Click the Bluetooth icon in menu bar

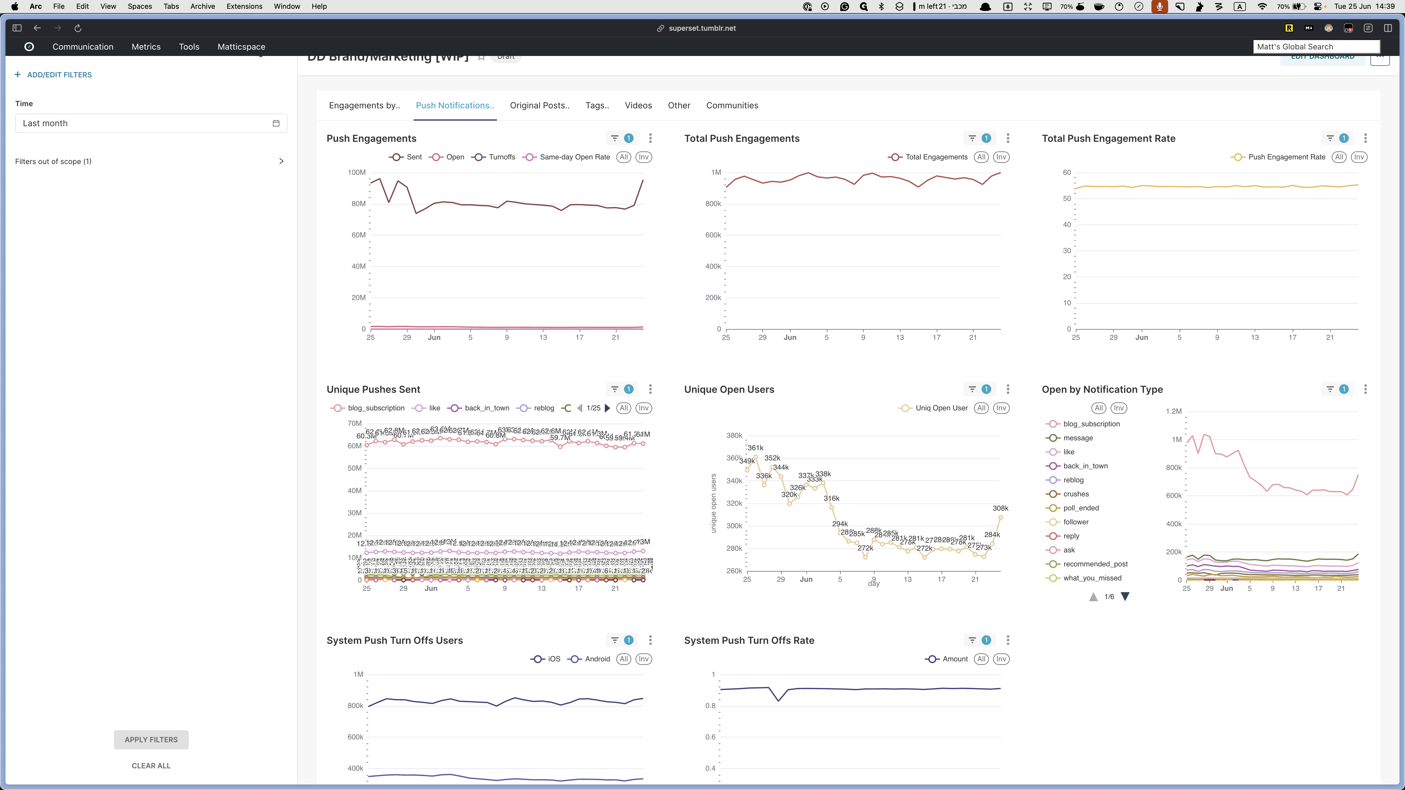pyautogui.click(x=881, y=7)
